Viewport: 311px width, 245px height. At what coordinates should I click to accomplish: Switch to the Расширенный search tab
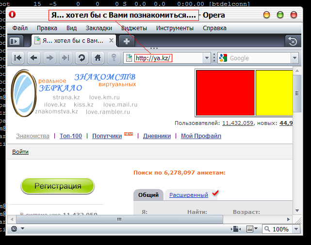[189, 195]
